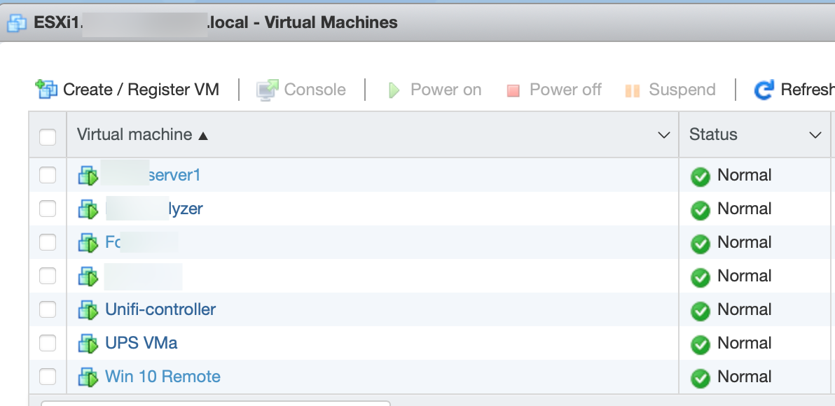Open the Virtual machine column dropdown
This screenshot has width=835, height=406.
coord(664,135)
